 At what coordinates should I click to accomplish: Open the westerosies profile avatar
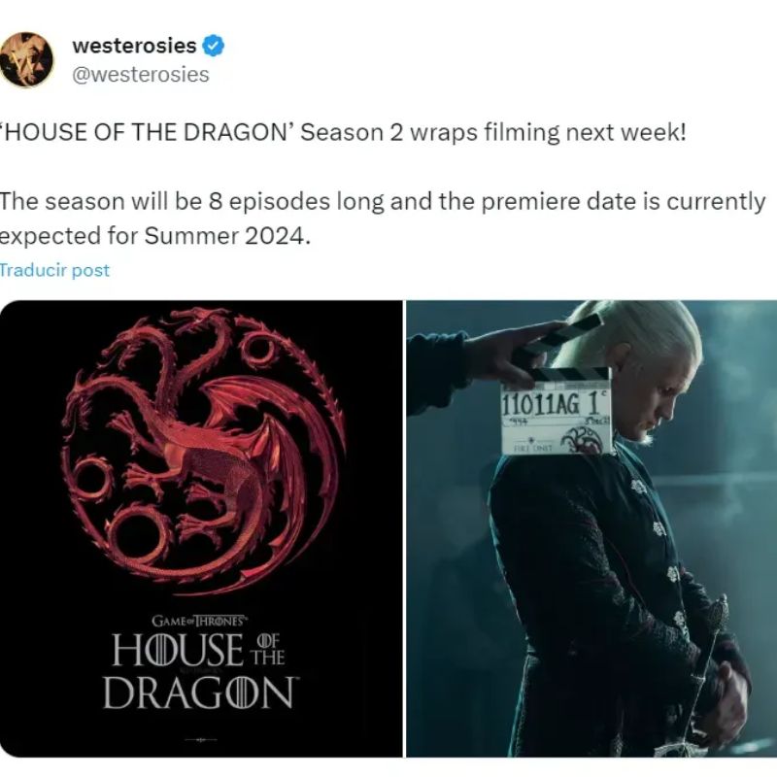pos(27,59)
